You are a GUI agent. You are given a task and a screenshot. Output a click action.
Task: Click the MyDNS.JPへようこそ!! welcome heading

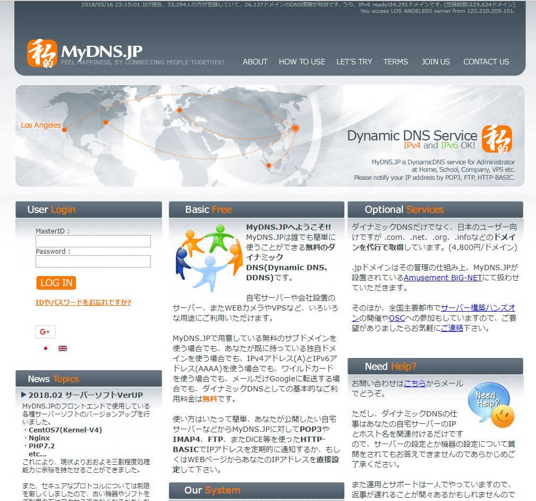coord(288,227)
